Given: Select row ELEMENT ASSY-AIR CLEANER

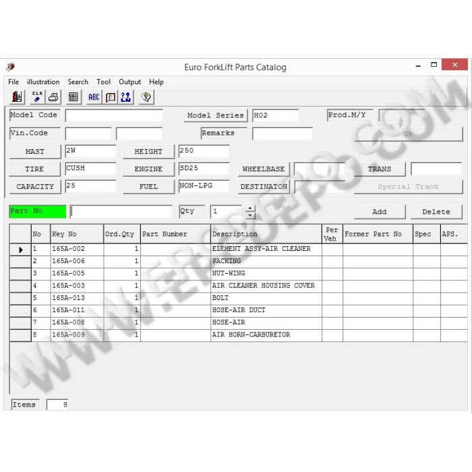Looking at the screenshot, I should [x=238, y=249].
